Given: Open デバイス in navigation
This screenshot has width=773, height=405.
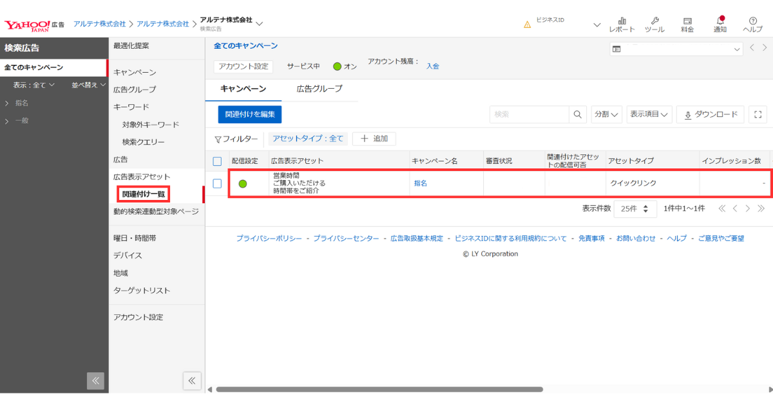Looking at the screenshot, I should [128, 255].
